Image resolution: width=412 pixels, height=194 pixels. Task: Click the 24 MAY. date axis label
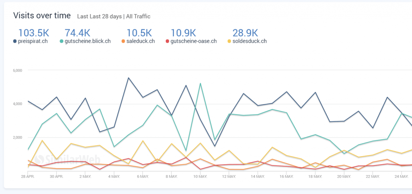tap(402, 176)
